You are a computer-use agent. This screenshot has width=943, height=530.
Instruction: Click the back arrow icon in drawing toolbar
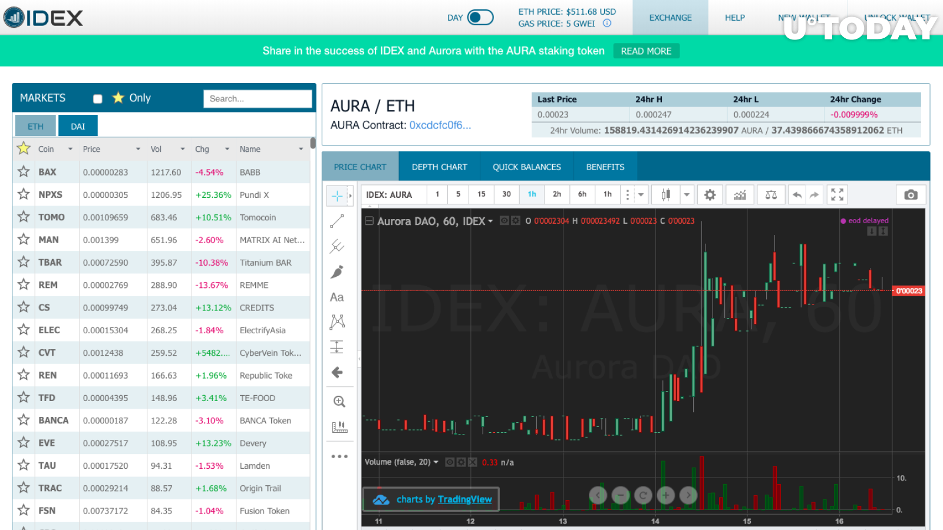tap(337, 372)
